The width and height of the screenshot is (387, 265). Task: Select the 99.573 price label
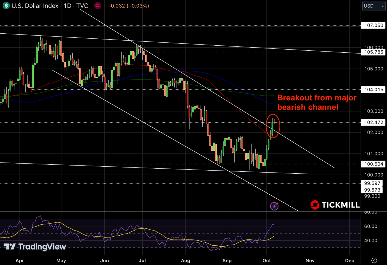tap(372, 190)
